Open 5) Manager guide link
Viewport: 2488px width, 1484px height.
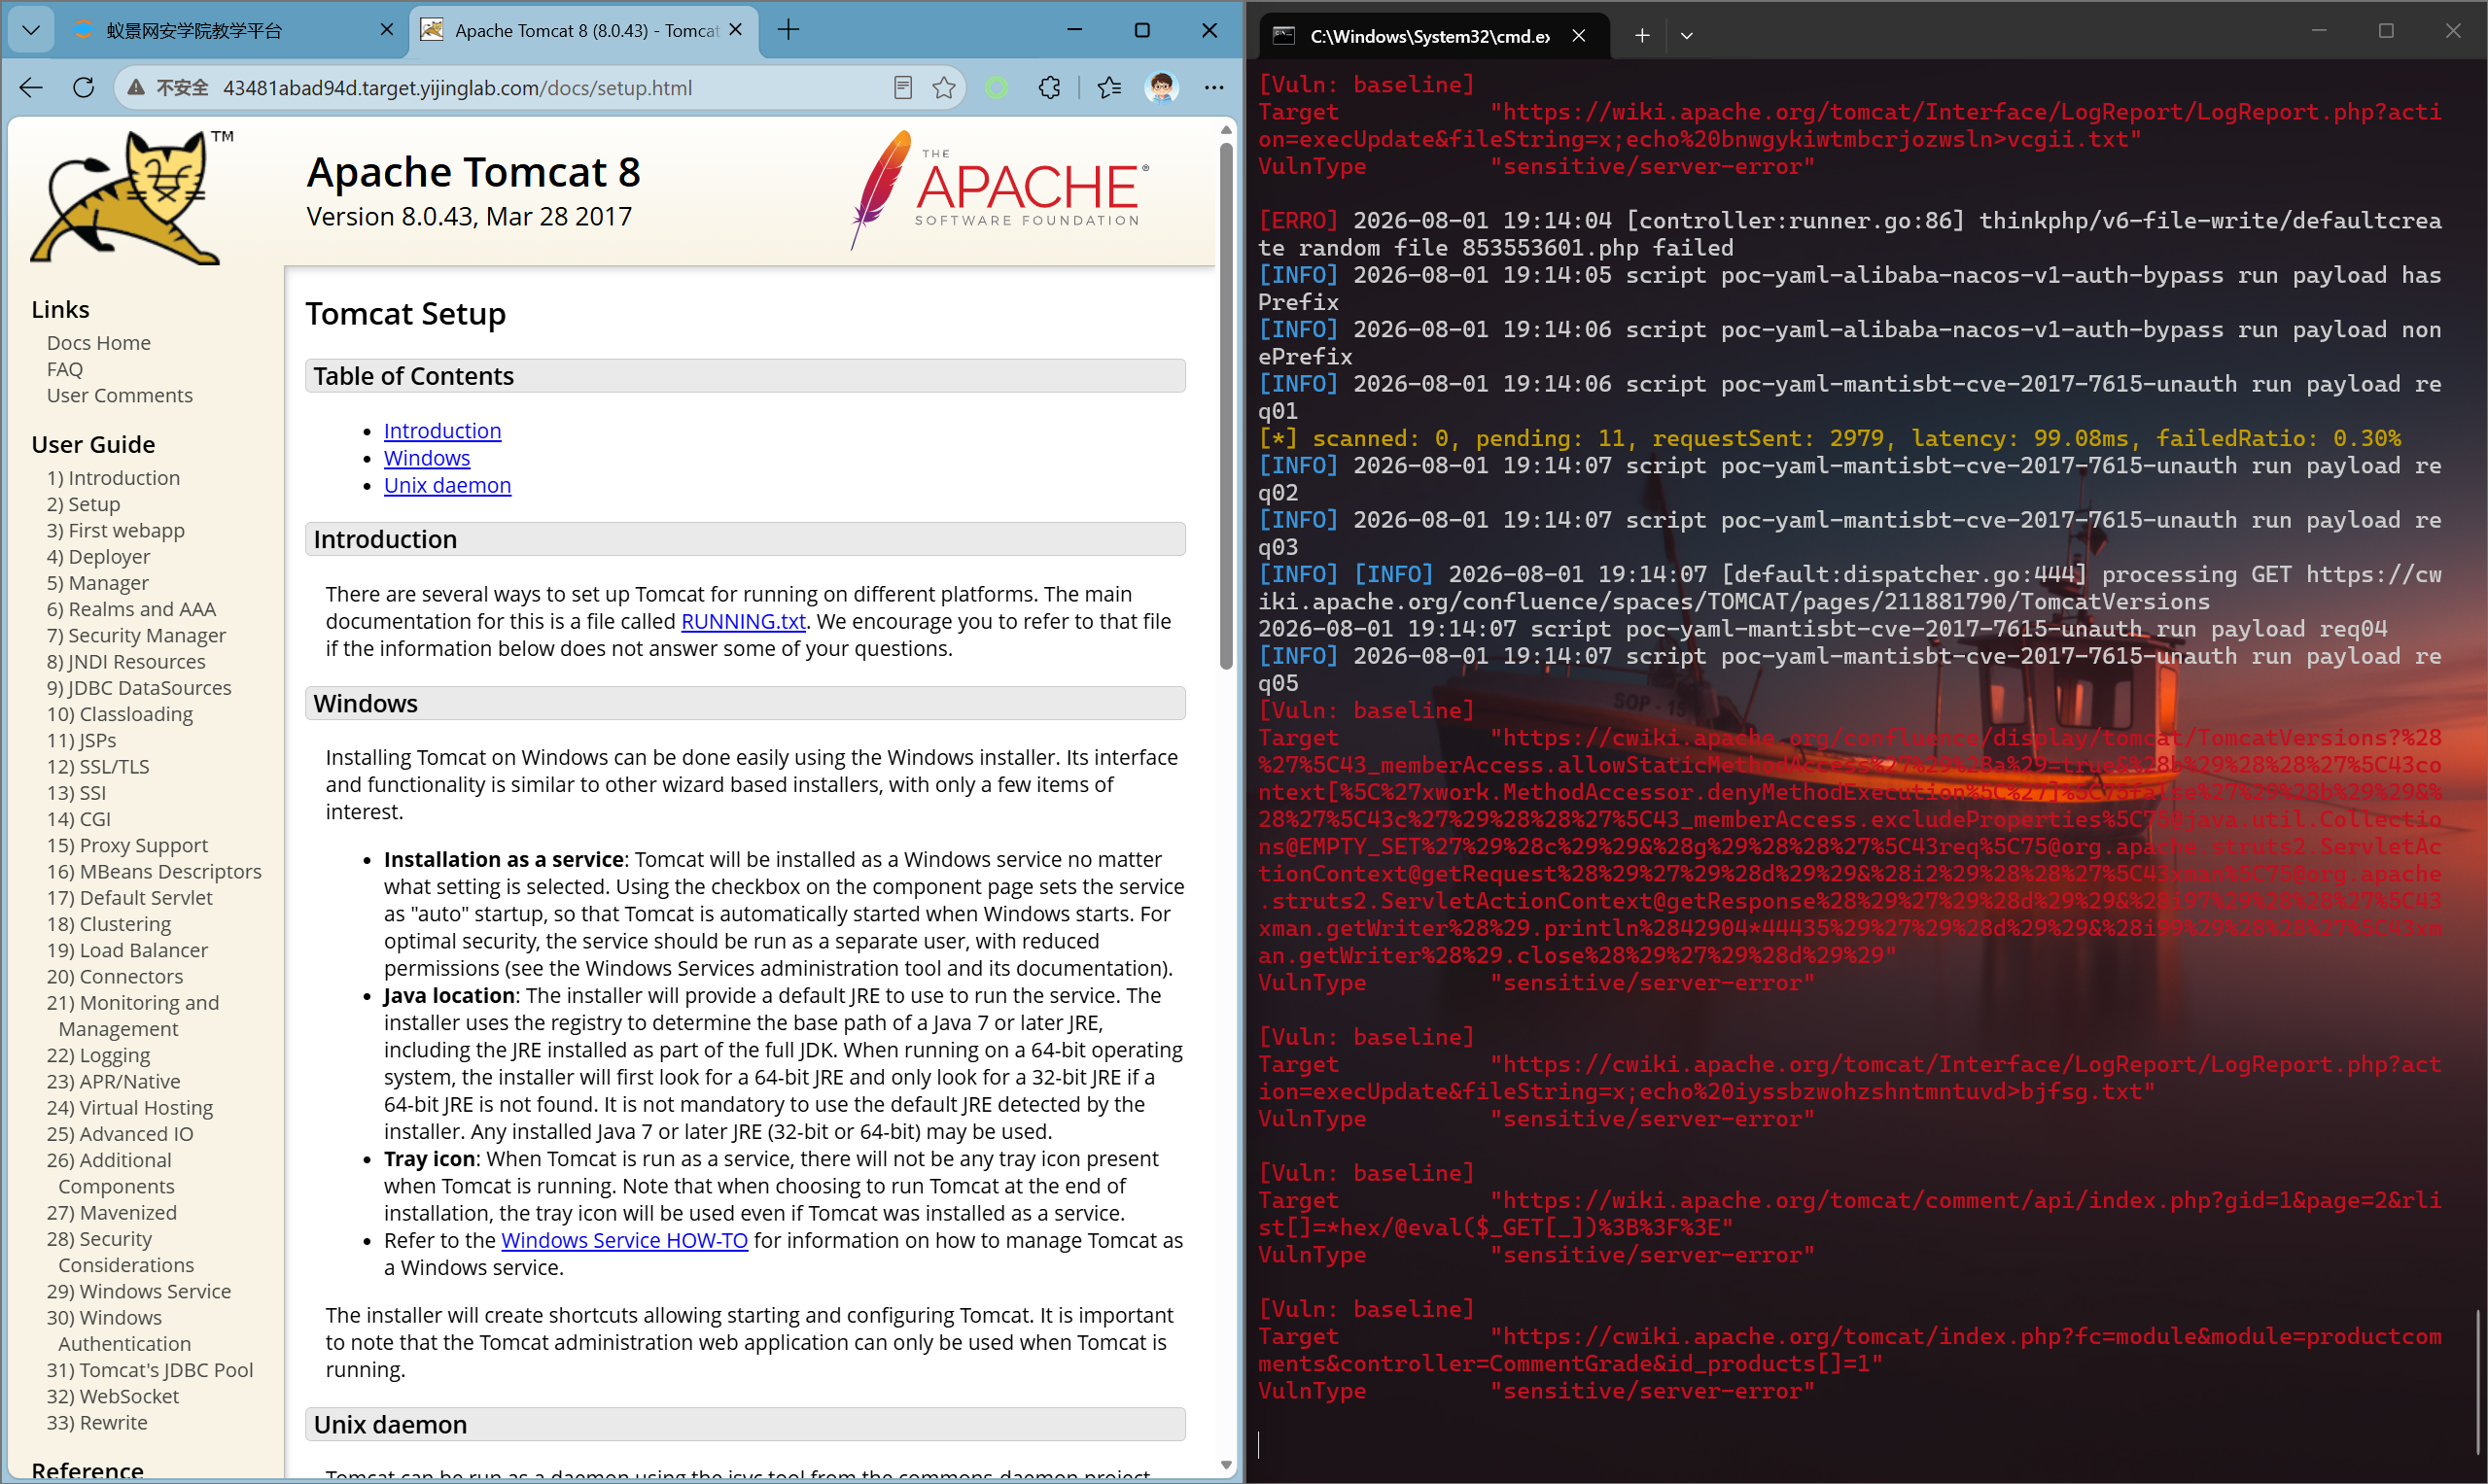[98, 583]
